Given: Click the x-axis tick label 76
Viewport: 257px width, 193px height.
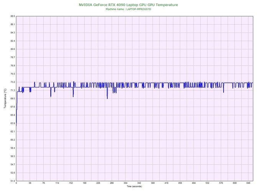Looking at the screenshot, I should point(43,183).
